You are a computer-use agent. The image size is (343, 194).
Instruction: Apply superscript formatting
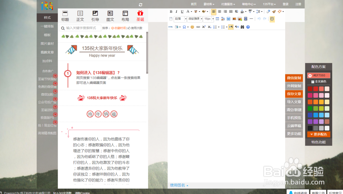point(204,27)
